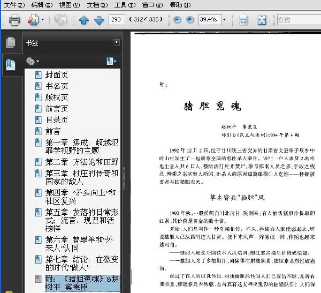Open the 视图(V) menu
This screenshot has width=321, height=293.
[70, 5]
